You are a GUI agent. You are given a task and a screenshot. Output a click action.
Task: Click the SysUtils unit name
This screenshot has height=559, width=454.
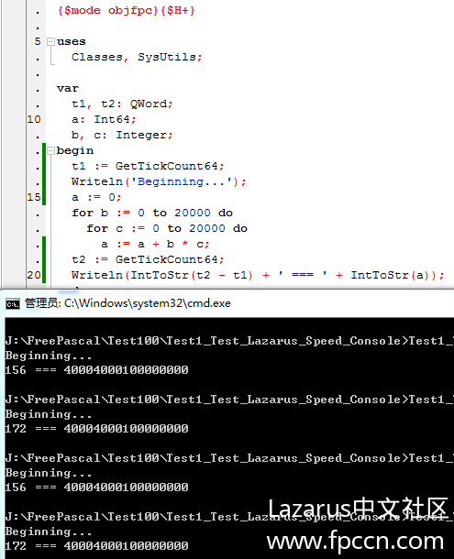(167, 57)
